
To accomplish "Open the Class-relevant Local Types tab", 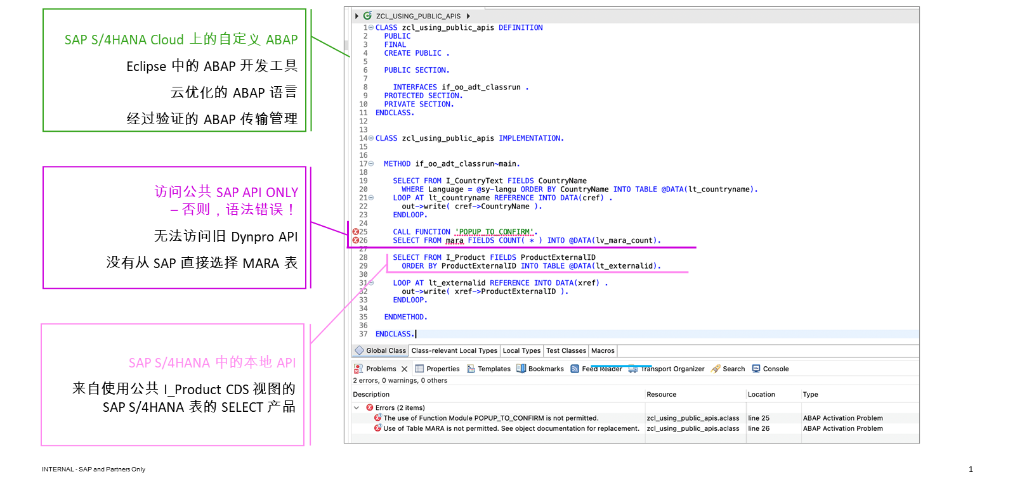I will coord(454,350).
